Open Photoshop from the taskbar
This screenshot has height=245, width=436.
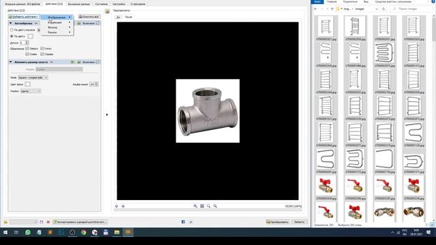click(61, 232)
